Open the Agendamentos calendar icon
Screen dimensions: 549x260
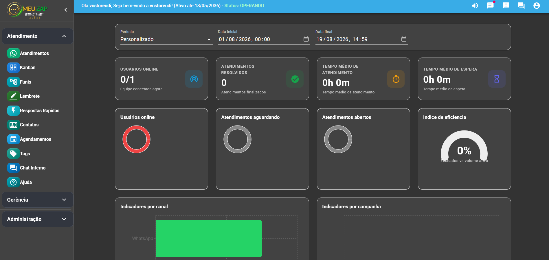click(x=13, y=139)
